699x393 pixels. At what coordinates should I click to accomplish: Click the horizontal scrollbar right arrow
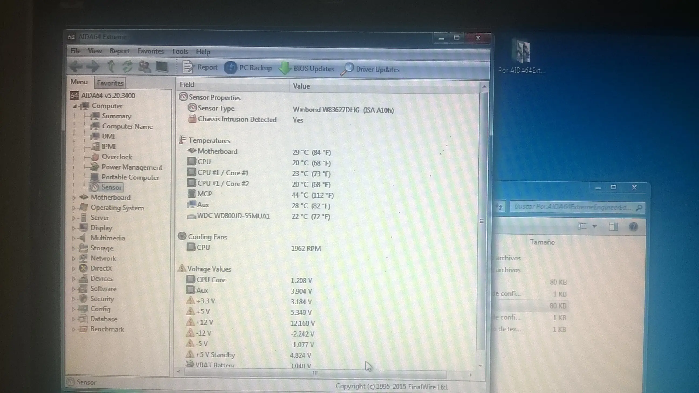point(470,375)
